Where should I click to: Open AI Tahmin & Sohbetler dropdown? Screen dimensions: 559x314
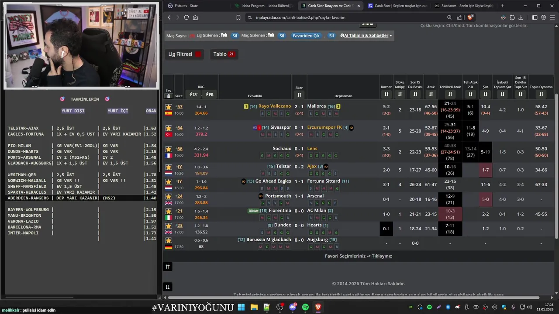[366, 35]
